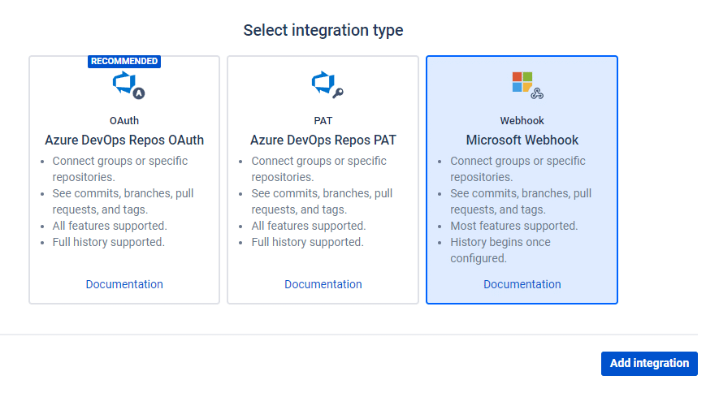
Task: Pick the Microsoft Webhook title
Action: click(522, 140)
